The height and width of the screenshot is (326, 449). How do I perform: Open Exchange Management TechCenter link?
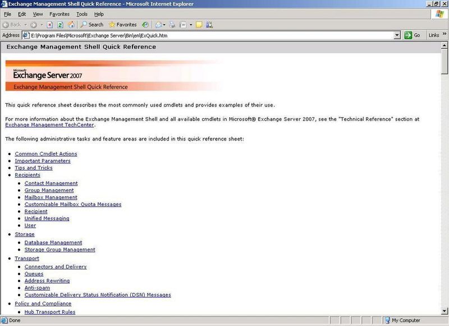[49, 125]
